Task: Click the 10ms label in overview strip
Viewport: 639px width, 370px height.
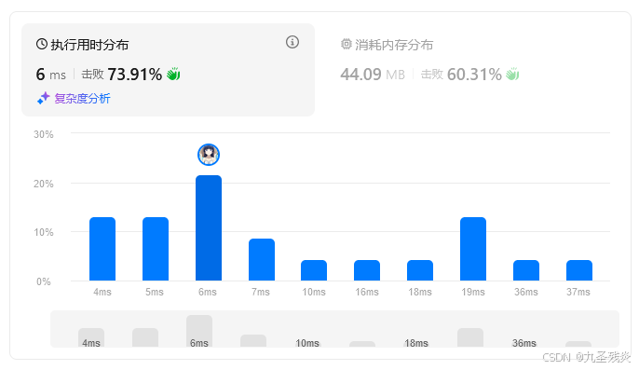Action: click(x=307, y=343)
